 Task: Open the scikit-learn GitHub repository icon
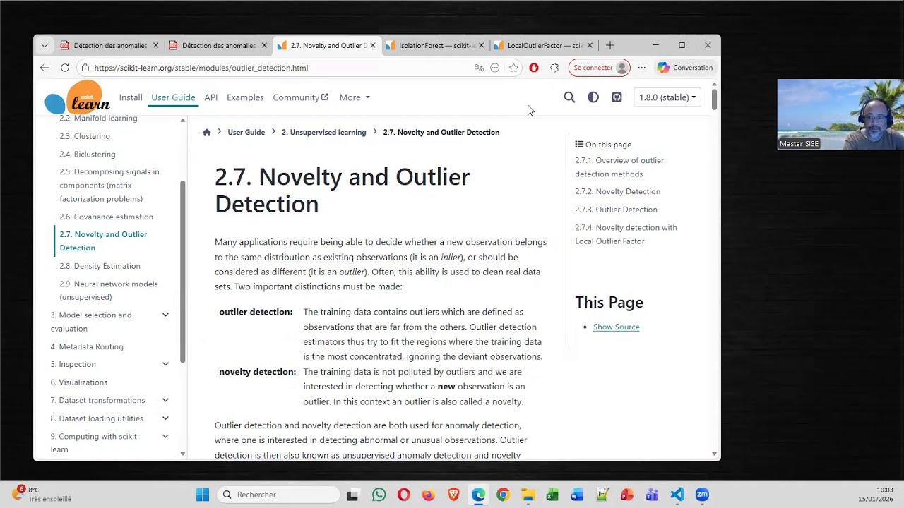[x=617, y=97]
